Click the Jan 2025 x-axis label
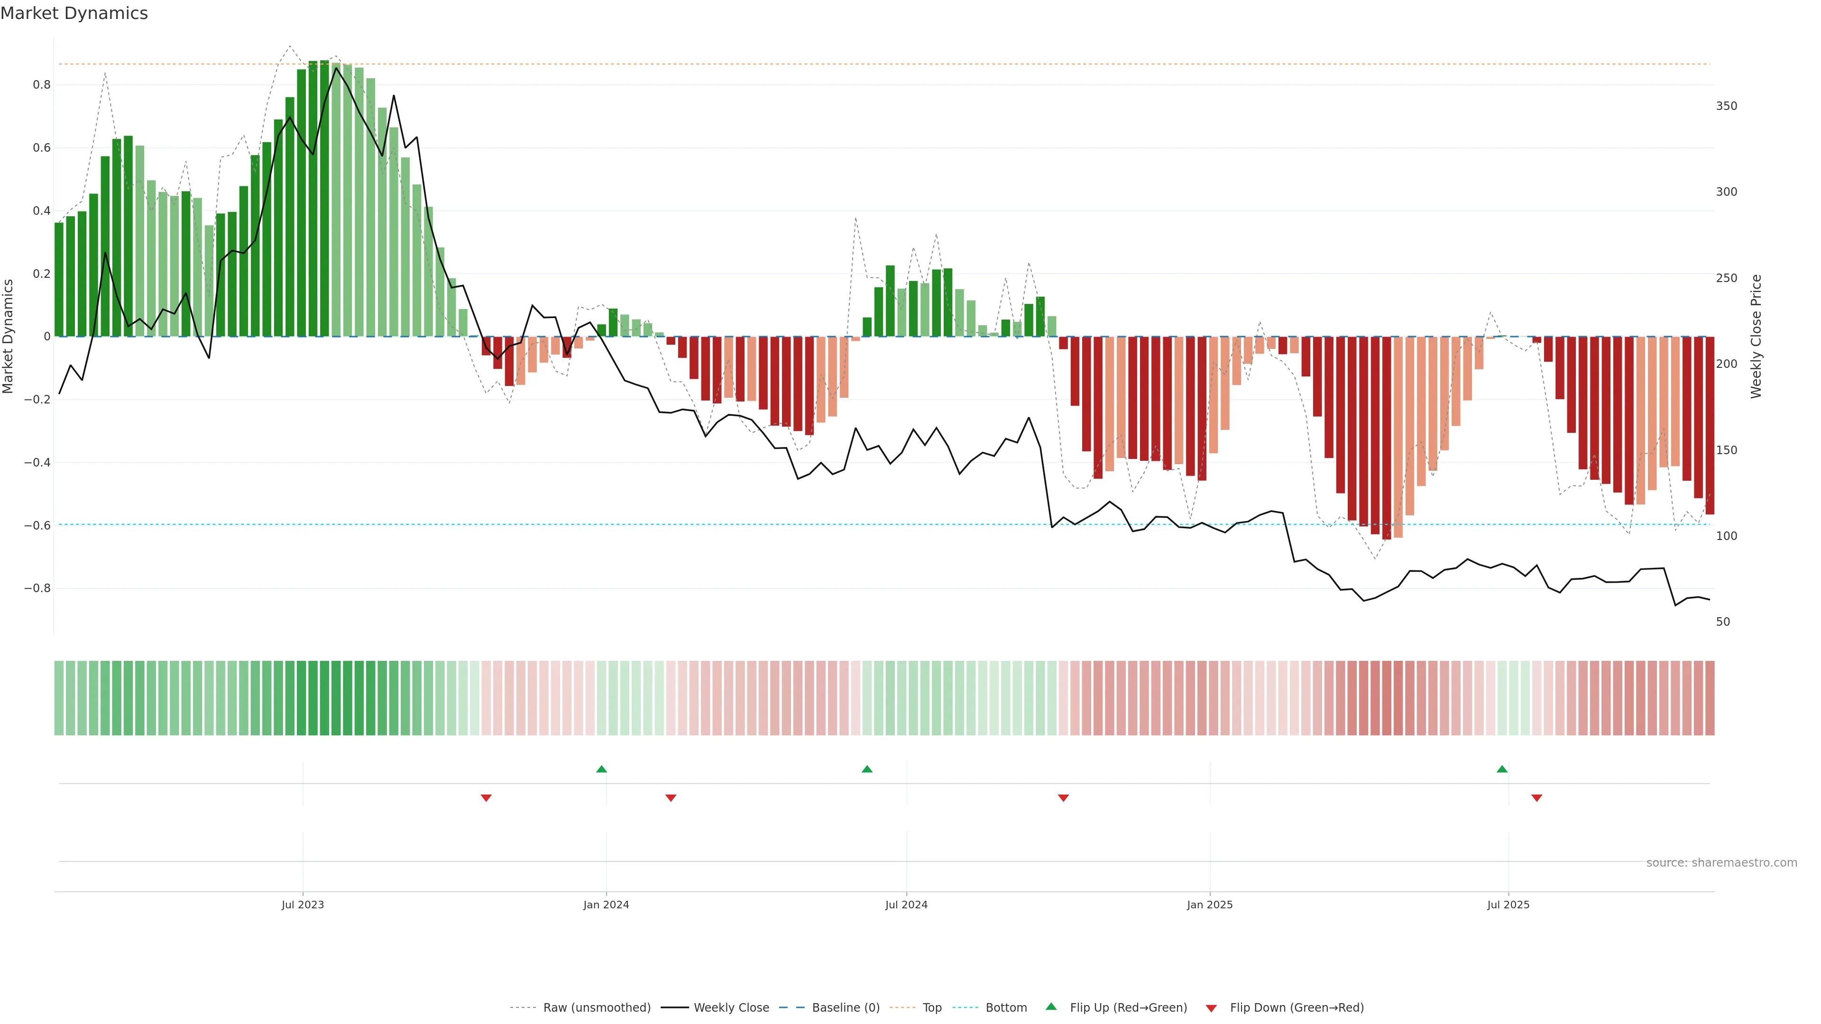This screenshot has width=1821, height=1024. (1210, 905)
